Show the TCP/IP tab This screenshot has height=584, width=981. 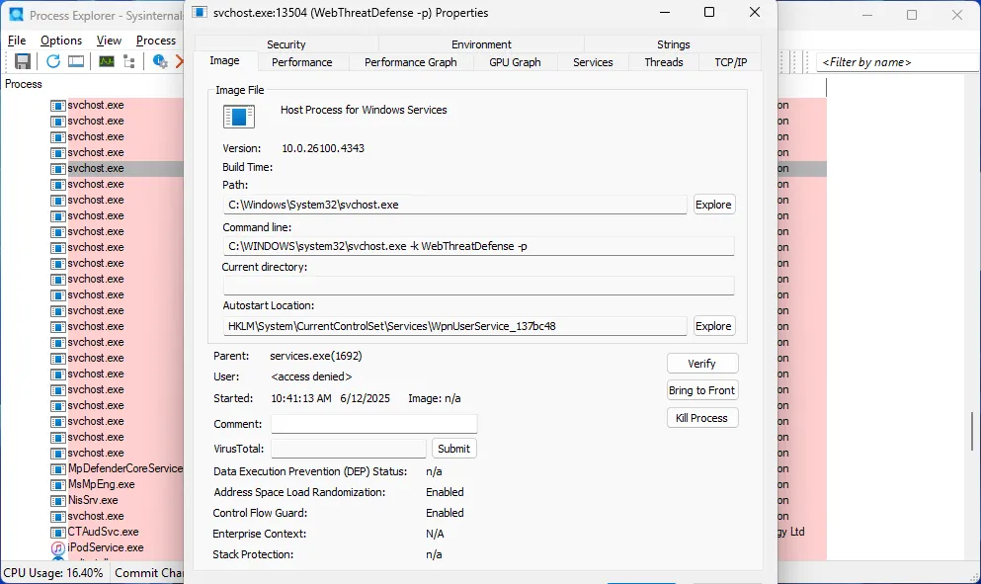click(730, 62)
